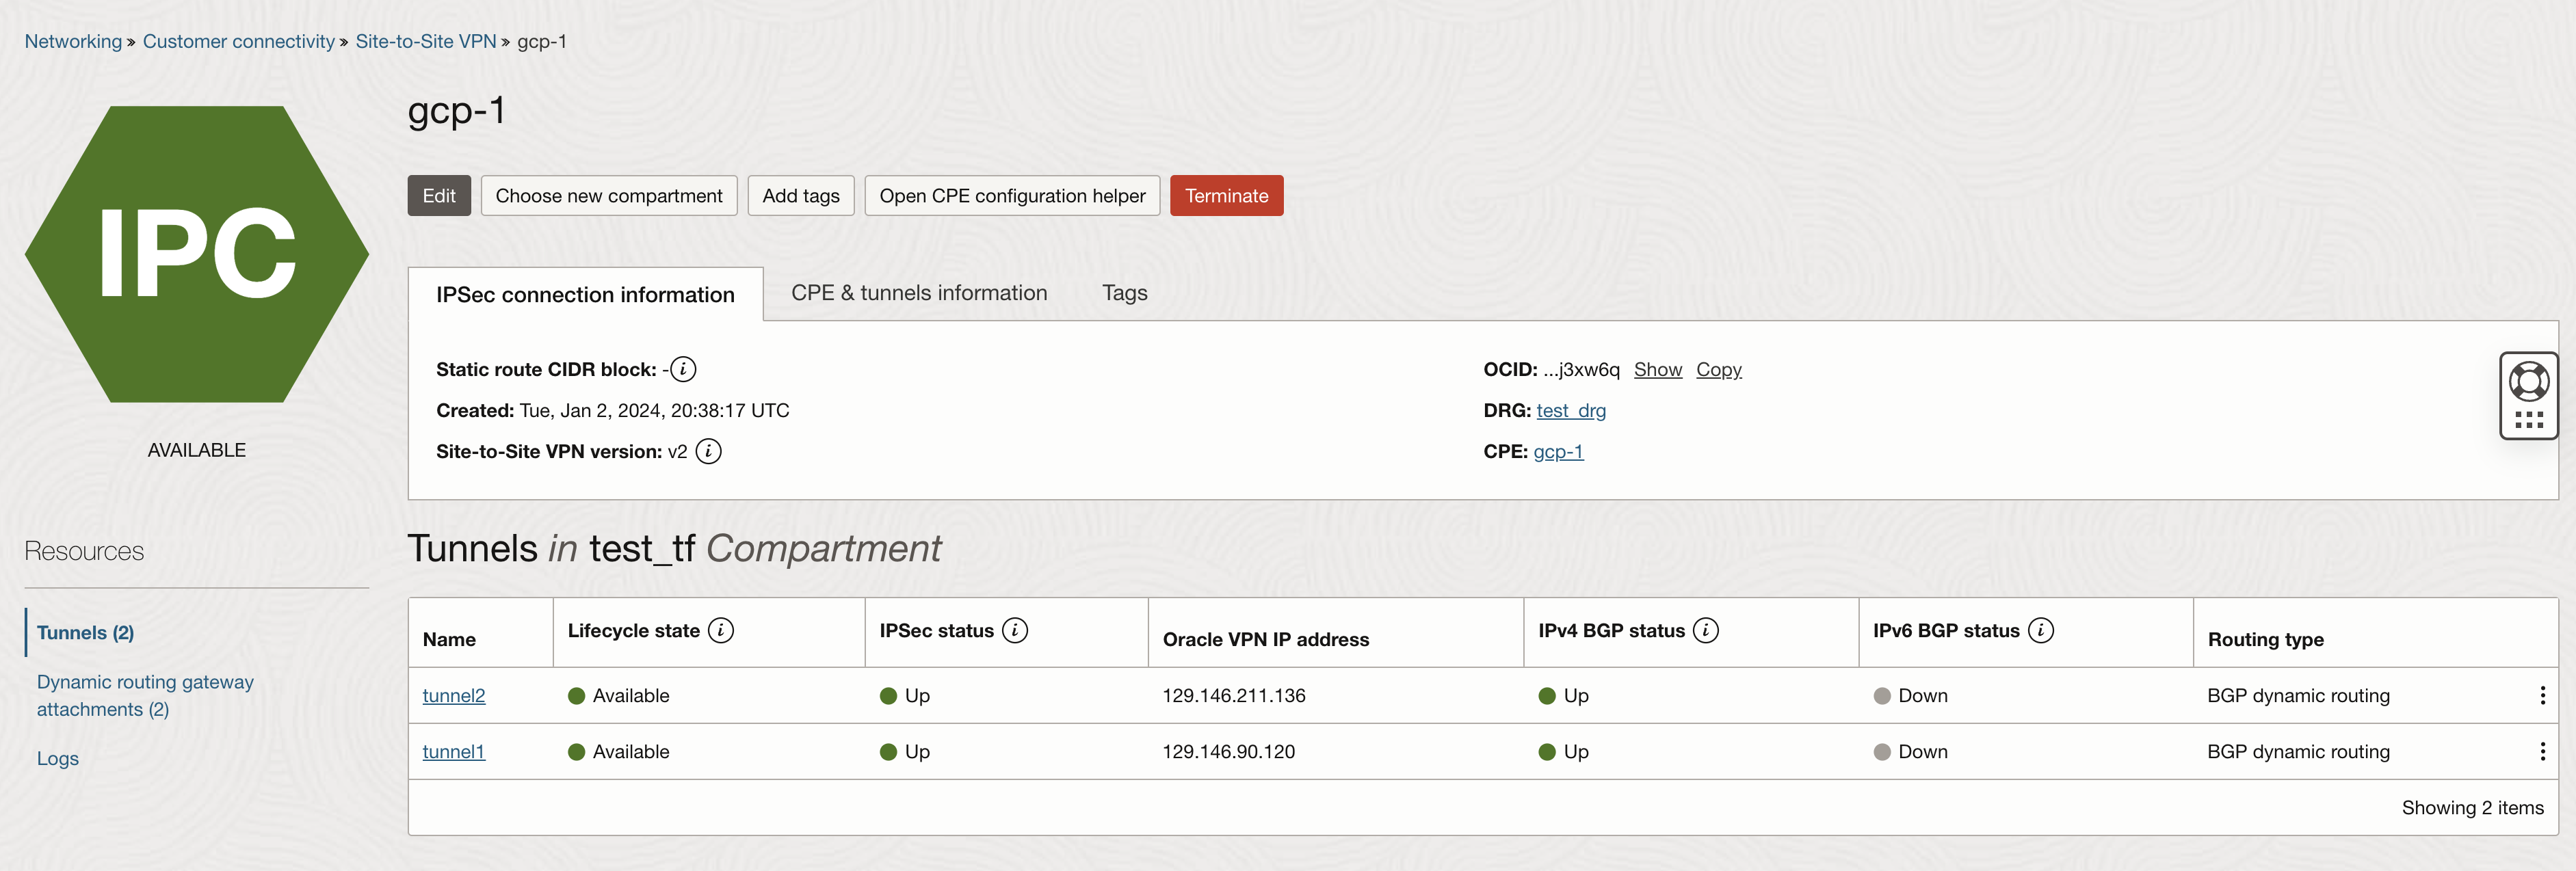The image size is (2576, 871).
Task: Click IPSec status column info icon
Action: click(1014, 630)
